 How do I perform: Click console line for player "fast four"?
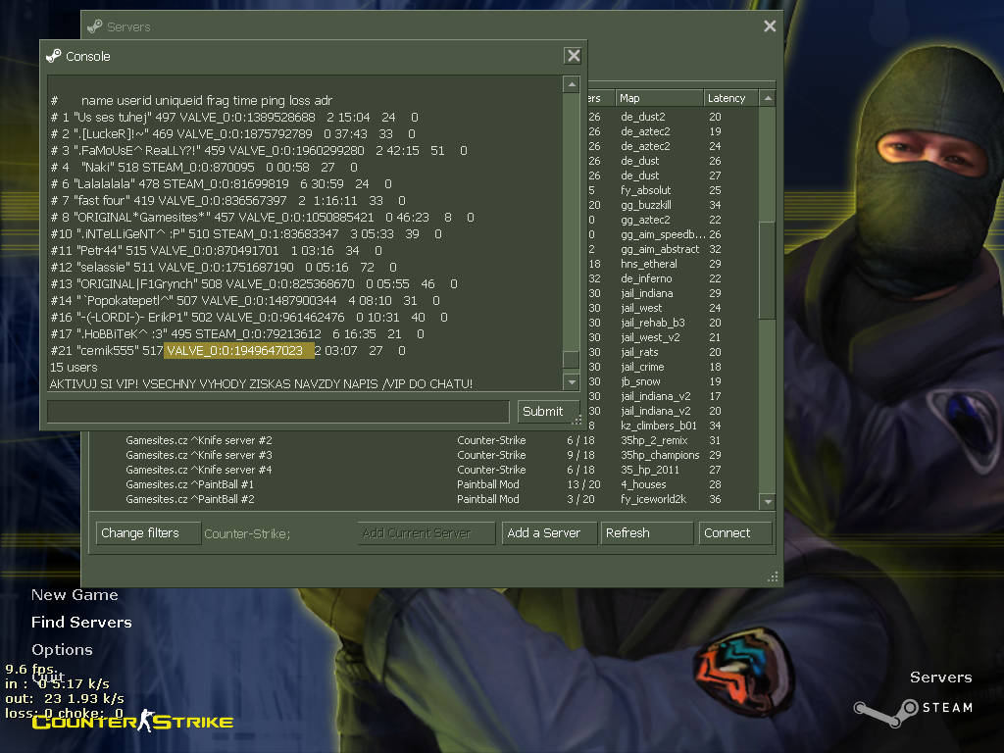[x=227, y=201]
